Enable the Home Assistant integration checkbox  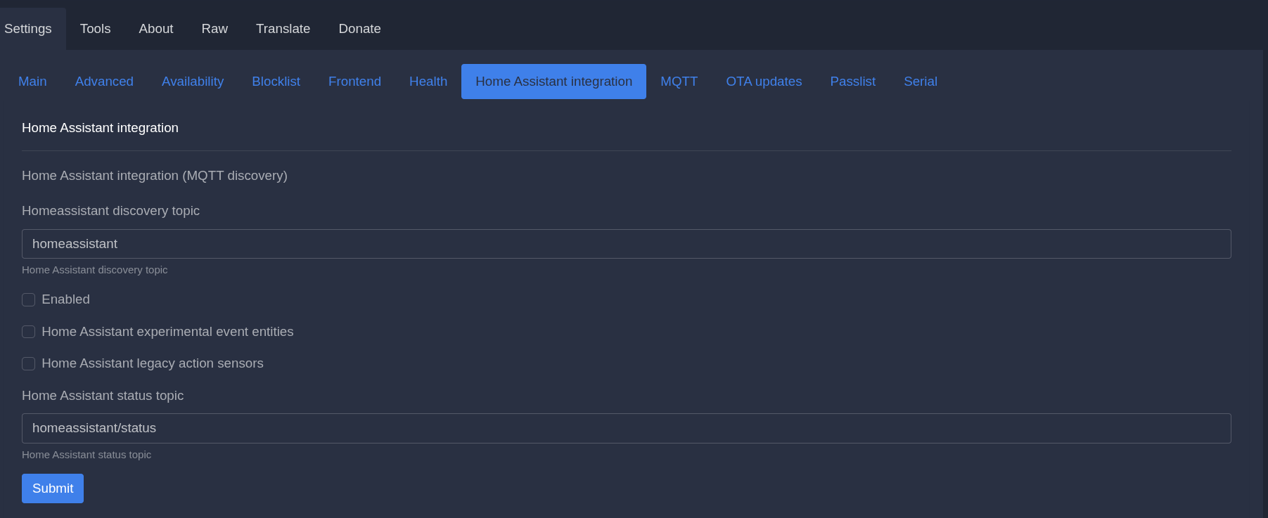28,300
